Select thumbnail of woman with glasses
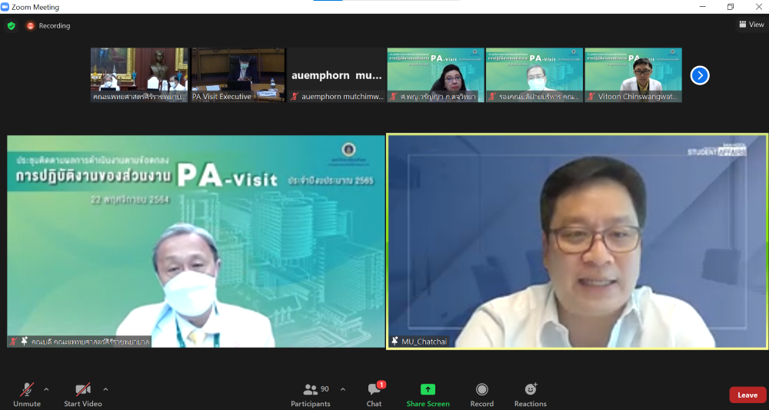Viewport: 769px width, 410px height. [435, 75]
